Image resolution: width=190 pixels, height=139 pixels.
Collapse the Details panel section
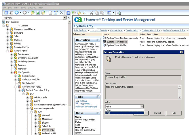(98, 113)
